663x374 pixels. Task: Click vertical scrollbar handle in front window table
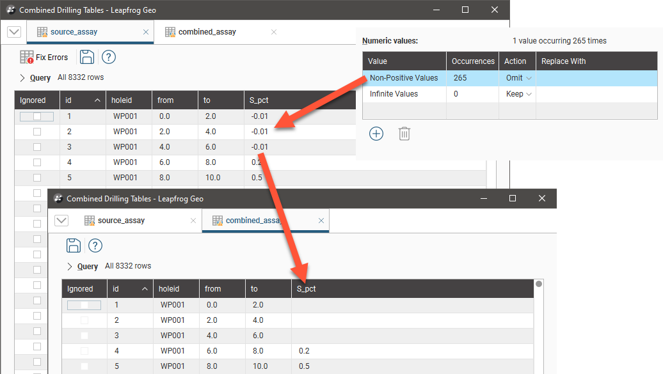539,284
